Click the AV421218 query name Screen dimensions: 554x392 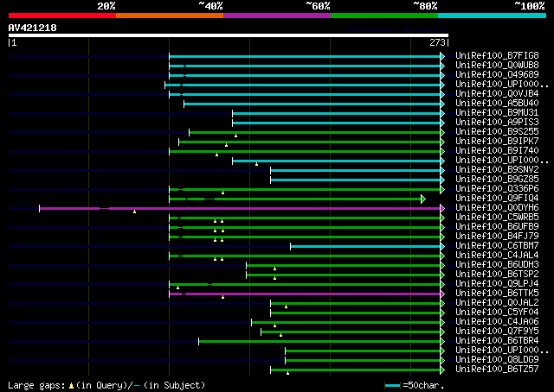(33, 28)
